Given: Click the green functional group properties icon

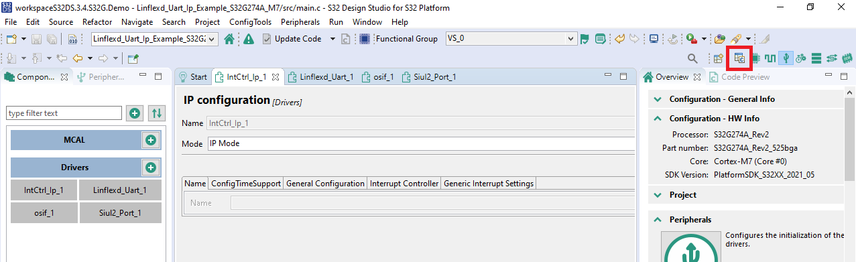Looking at the screenshot, I should coord(600,39).
